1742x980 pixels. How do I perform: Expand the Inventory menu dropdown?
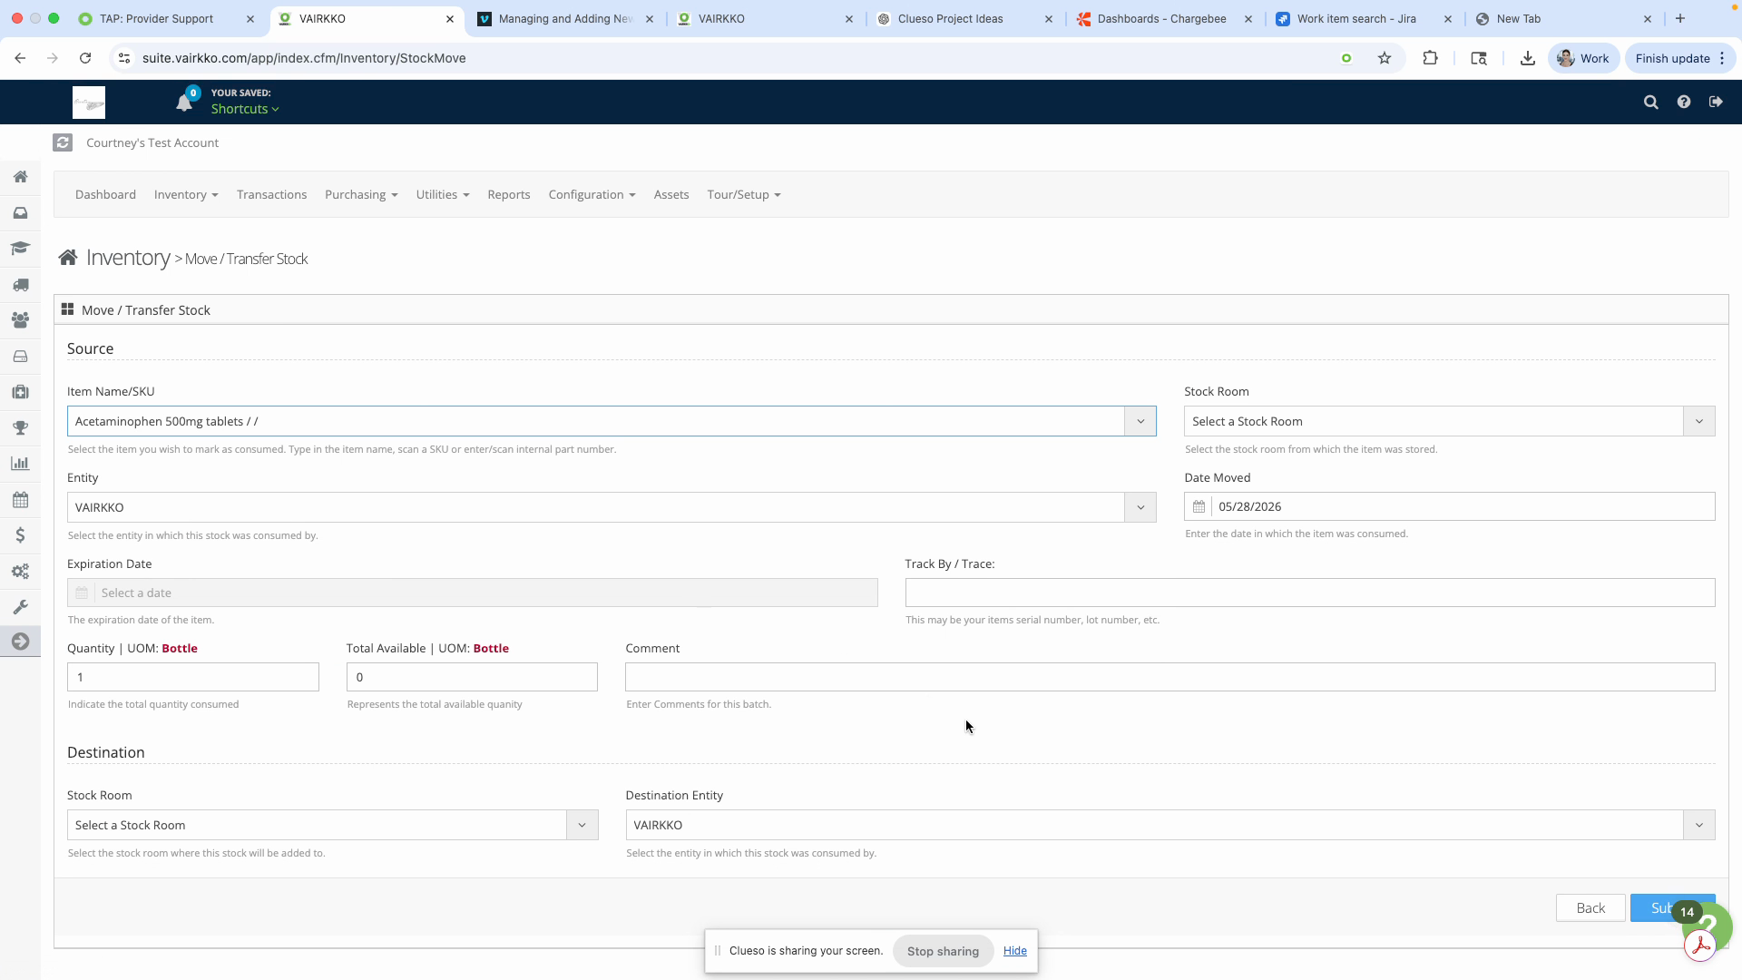pos(186,194)
